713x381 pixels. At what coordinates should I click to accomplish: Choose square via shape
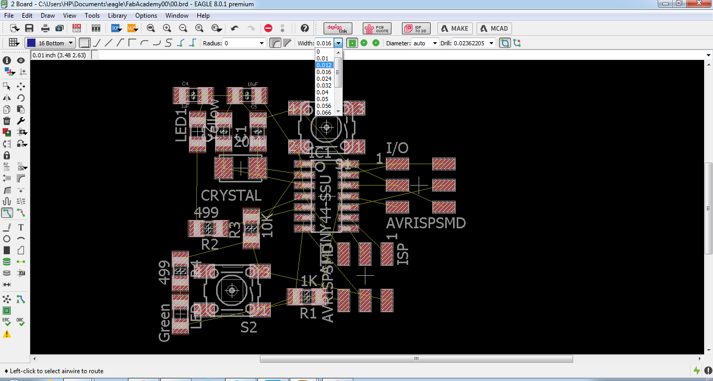coord(352,43)
